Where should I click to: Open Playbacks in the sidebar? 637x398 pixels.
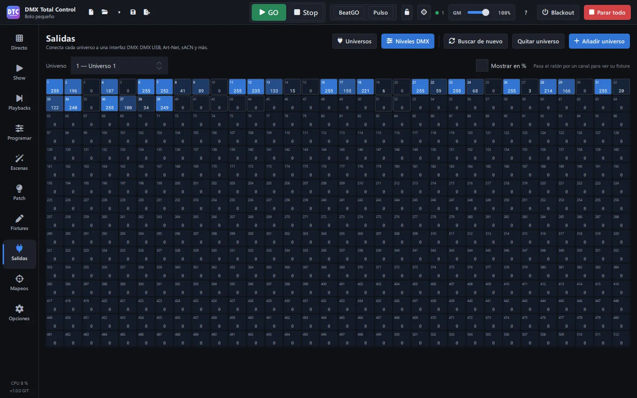[19, 103]
